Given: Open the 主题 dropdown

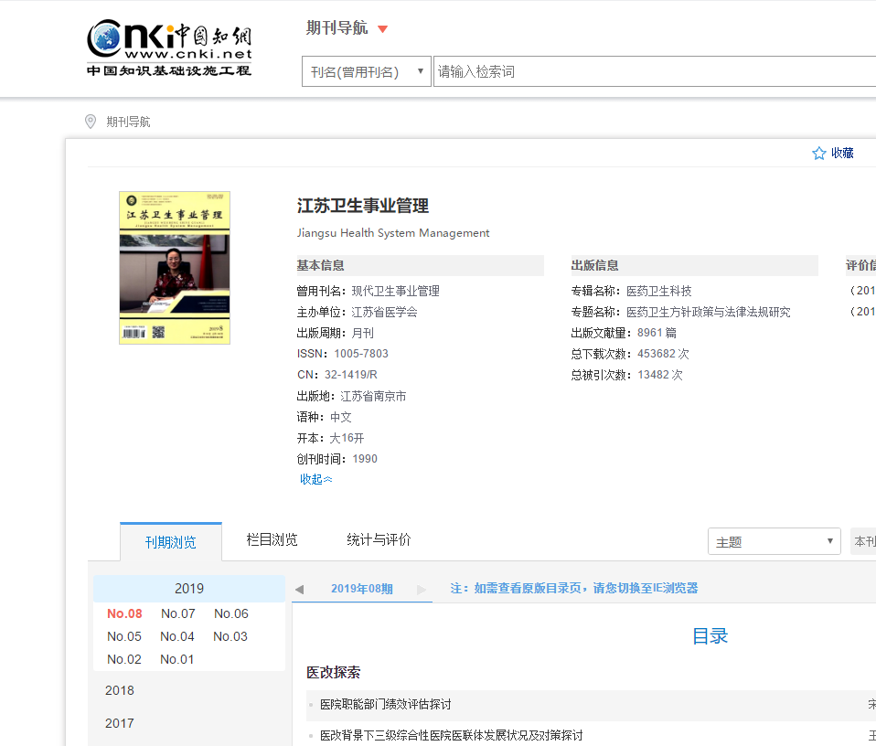Looking at the screenshot, I should (774, 541).
